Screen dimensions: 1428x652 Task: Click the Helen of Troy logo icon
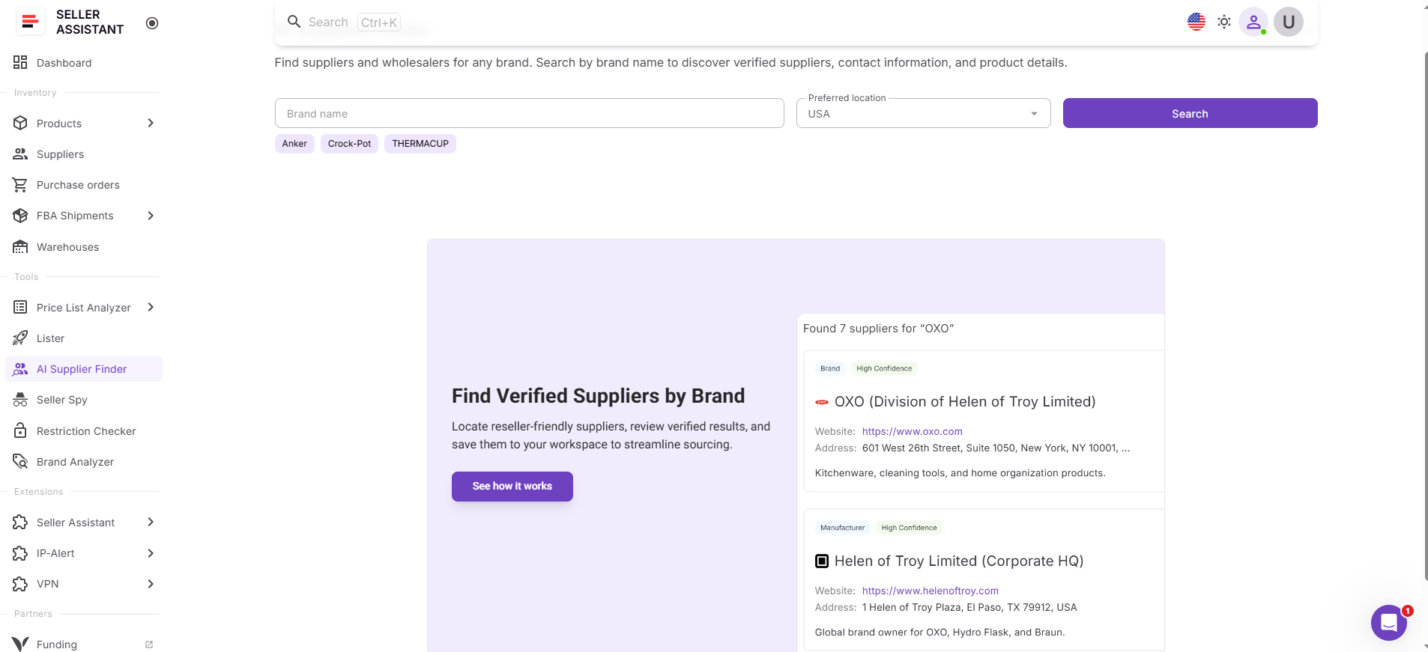822,561
